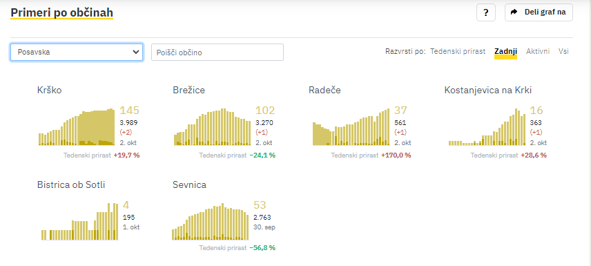
Task: Select the Zadnji sort option
Action: [505, 51]
